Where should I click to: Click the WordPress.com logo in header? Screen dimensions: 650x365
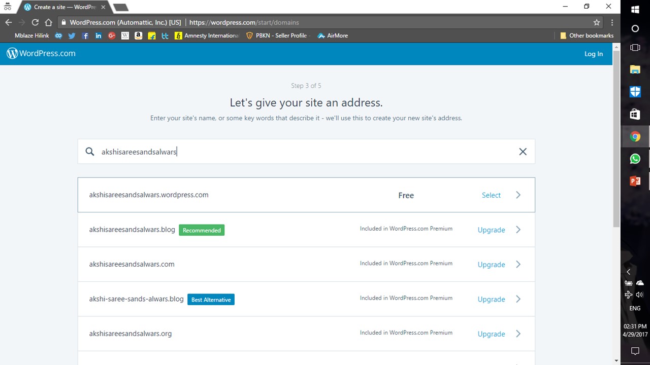coord(41,53)
